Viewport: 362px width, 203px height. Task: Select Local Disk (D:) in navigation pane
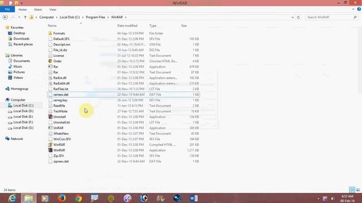(23, 111)
